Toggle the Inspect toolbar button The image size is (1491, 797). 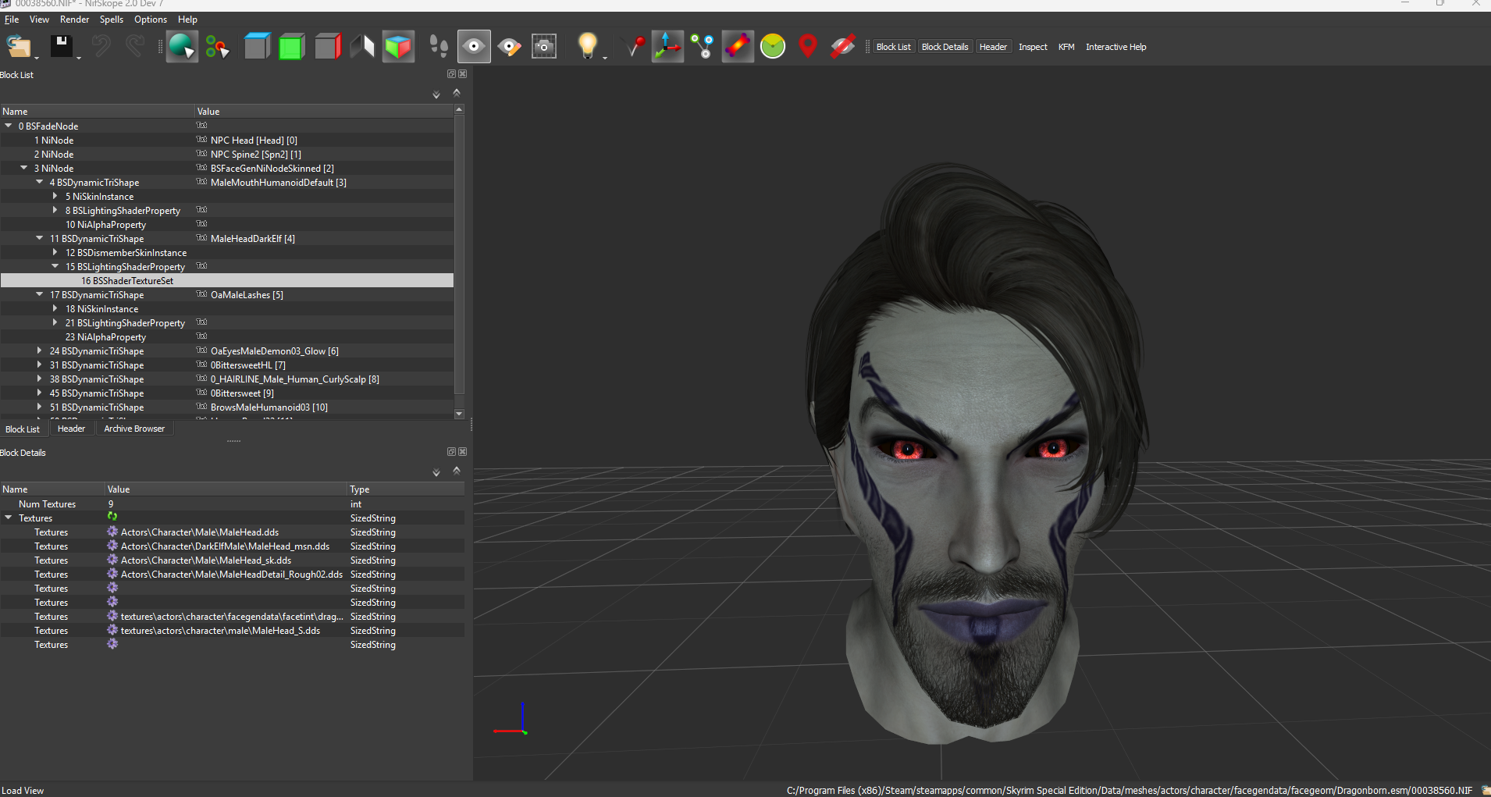pyautogui.click(x=1033, y=47)
